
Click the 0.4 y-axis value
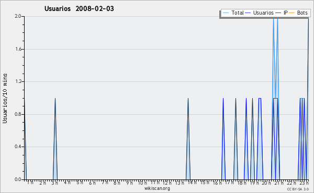point(18,147)
